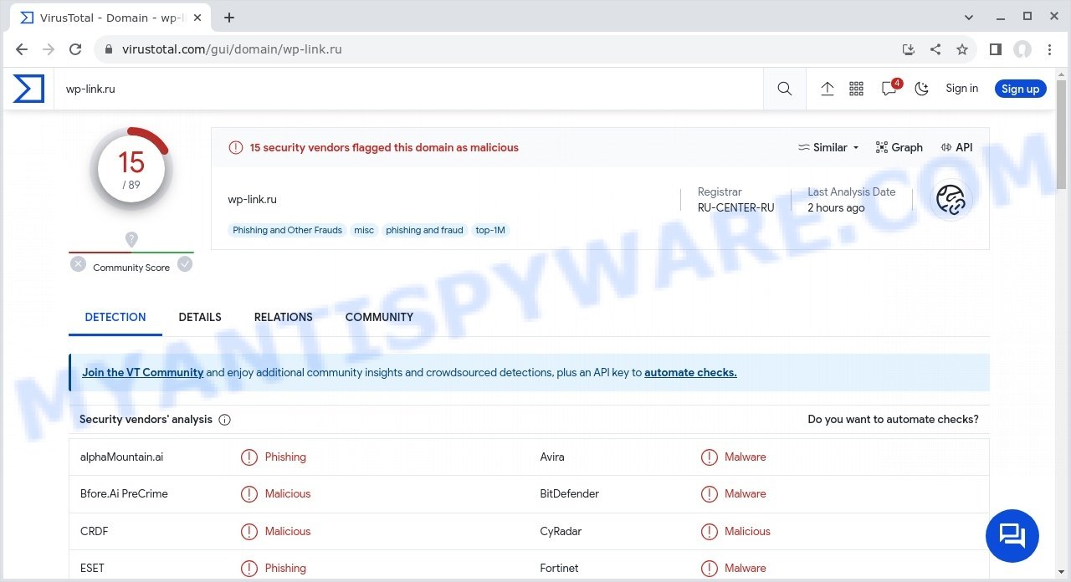The width and height of the screenshot is (1071, 582).
Task: Toggle dark mode moon icon
Action: (922, 89)
